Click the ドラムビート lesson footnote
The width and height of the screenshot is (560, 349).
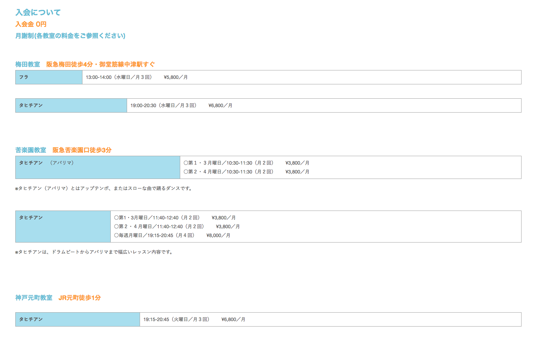click(x=94, y=252)
